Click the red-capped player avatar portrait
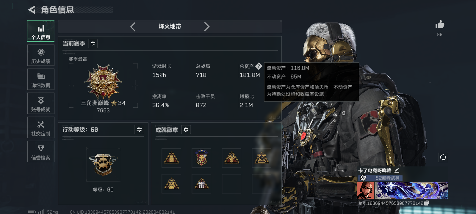 [x=365, y=191]
